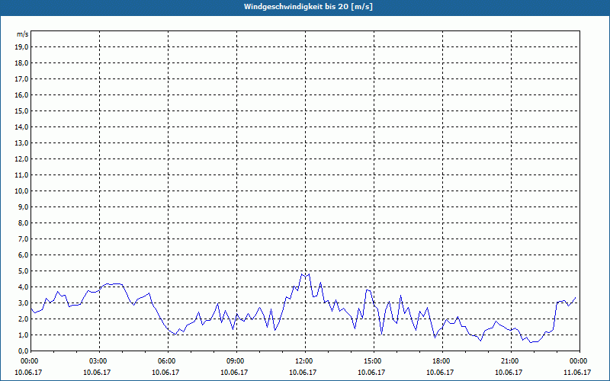Click the "10,0" y-axis value

pyautogui.click(x=21, y=191)
